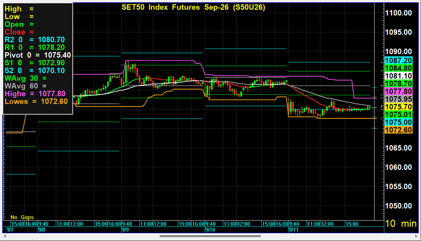Image resolution: width=421 pixels, height=241 pixels.
Task: Click the left scrollbar arrow
Action: 5,236
